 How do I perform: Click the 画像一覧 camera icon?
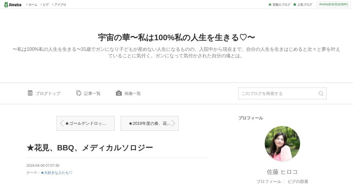click(119, 93)
